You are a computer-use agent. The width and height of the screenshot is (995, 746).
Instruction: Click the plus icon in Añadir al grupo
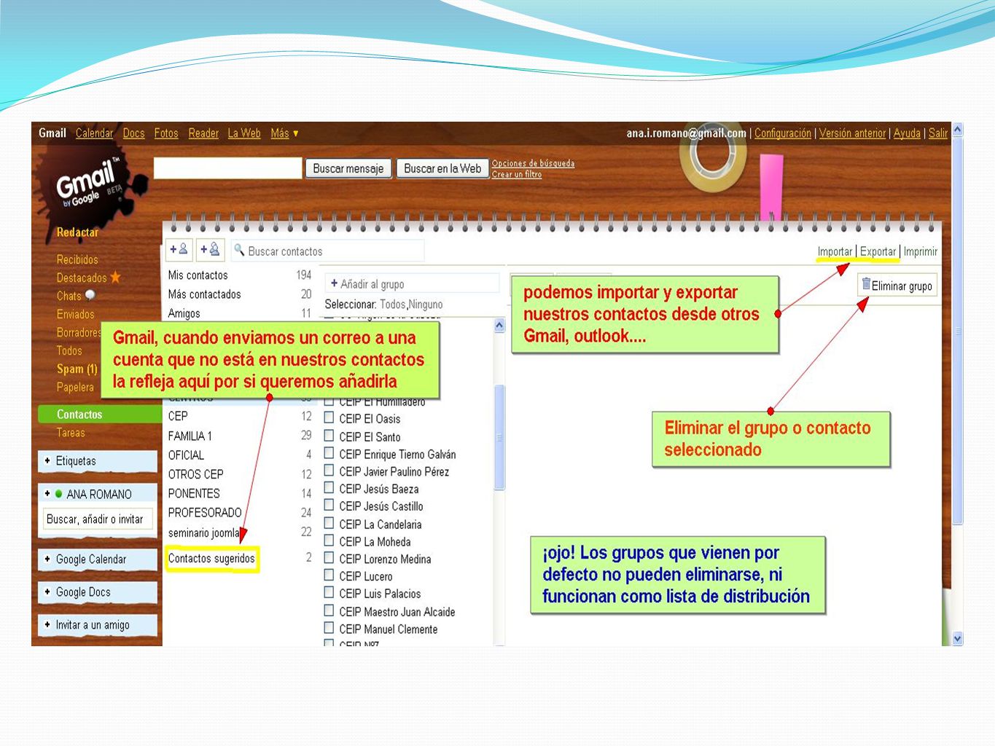point(334,283)
